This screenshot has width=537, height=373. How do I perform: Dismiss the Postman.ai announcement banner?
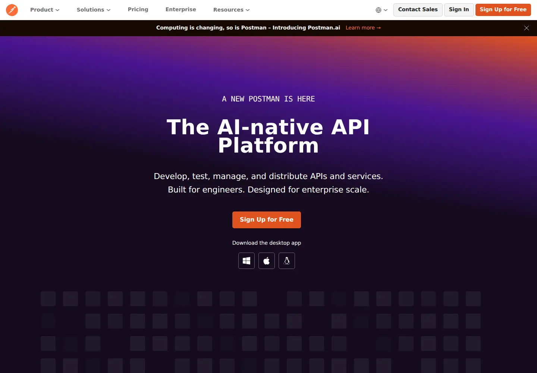click(527, 28)
